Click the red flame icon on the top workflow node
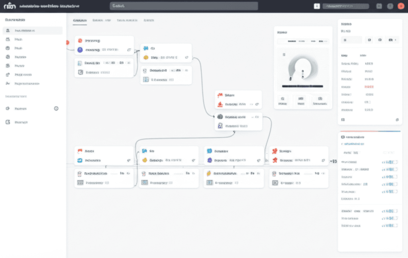Viewport: 408px width, 258px height. [x=80, y=41]
